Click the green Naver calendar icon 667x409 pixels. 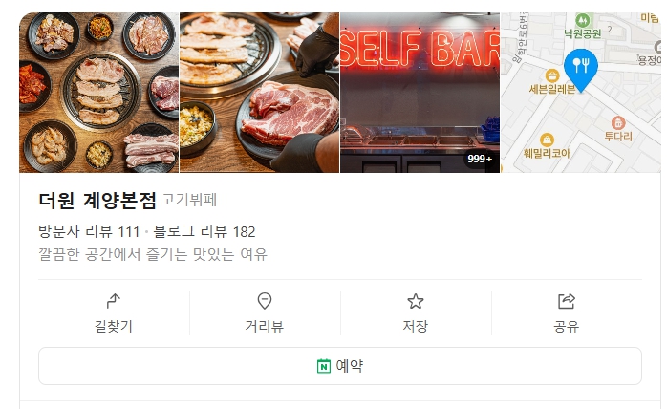click(324, 366)
